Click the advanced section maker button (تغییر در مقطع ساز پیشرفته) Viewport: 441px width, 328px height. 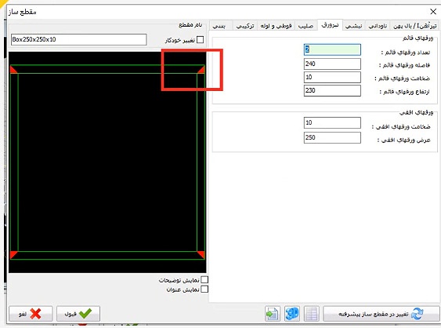tap(381, 313)
